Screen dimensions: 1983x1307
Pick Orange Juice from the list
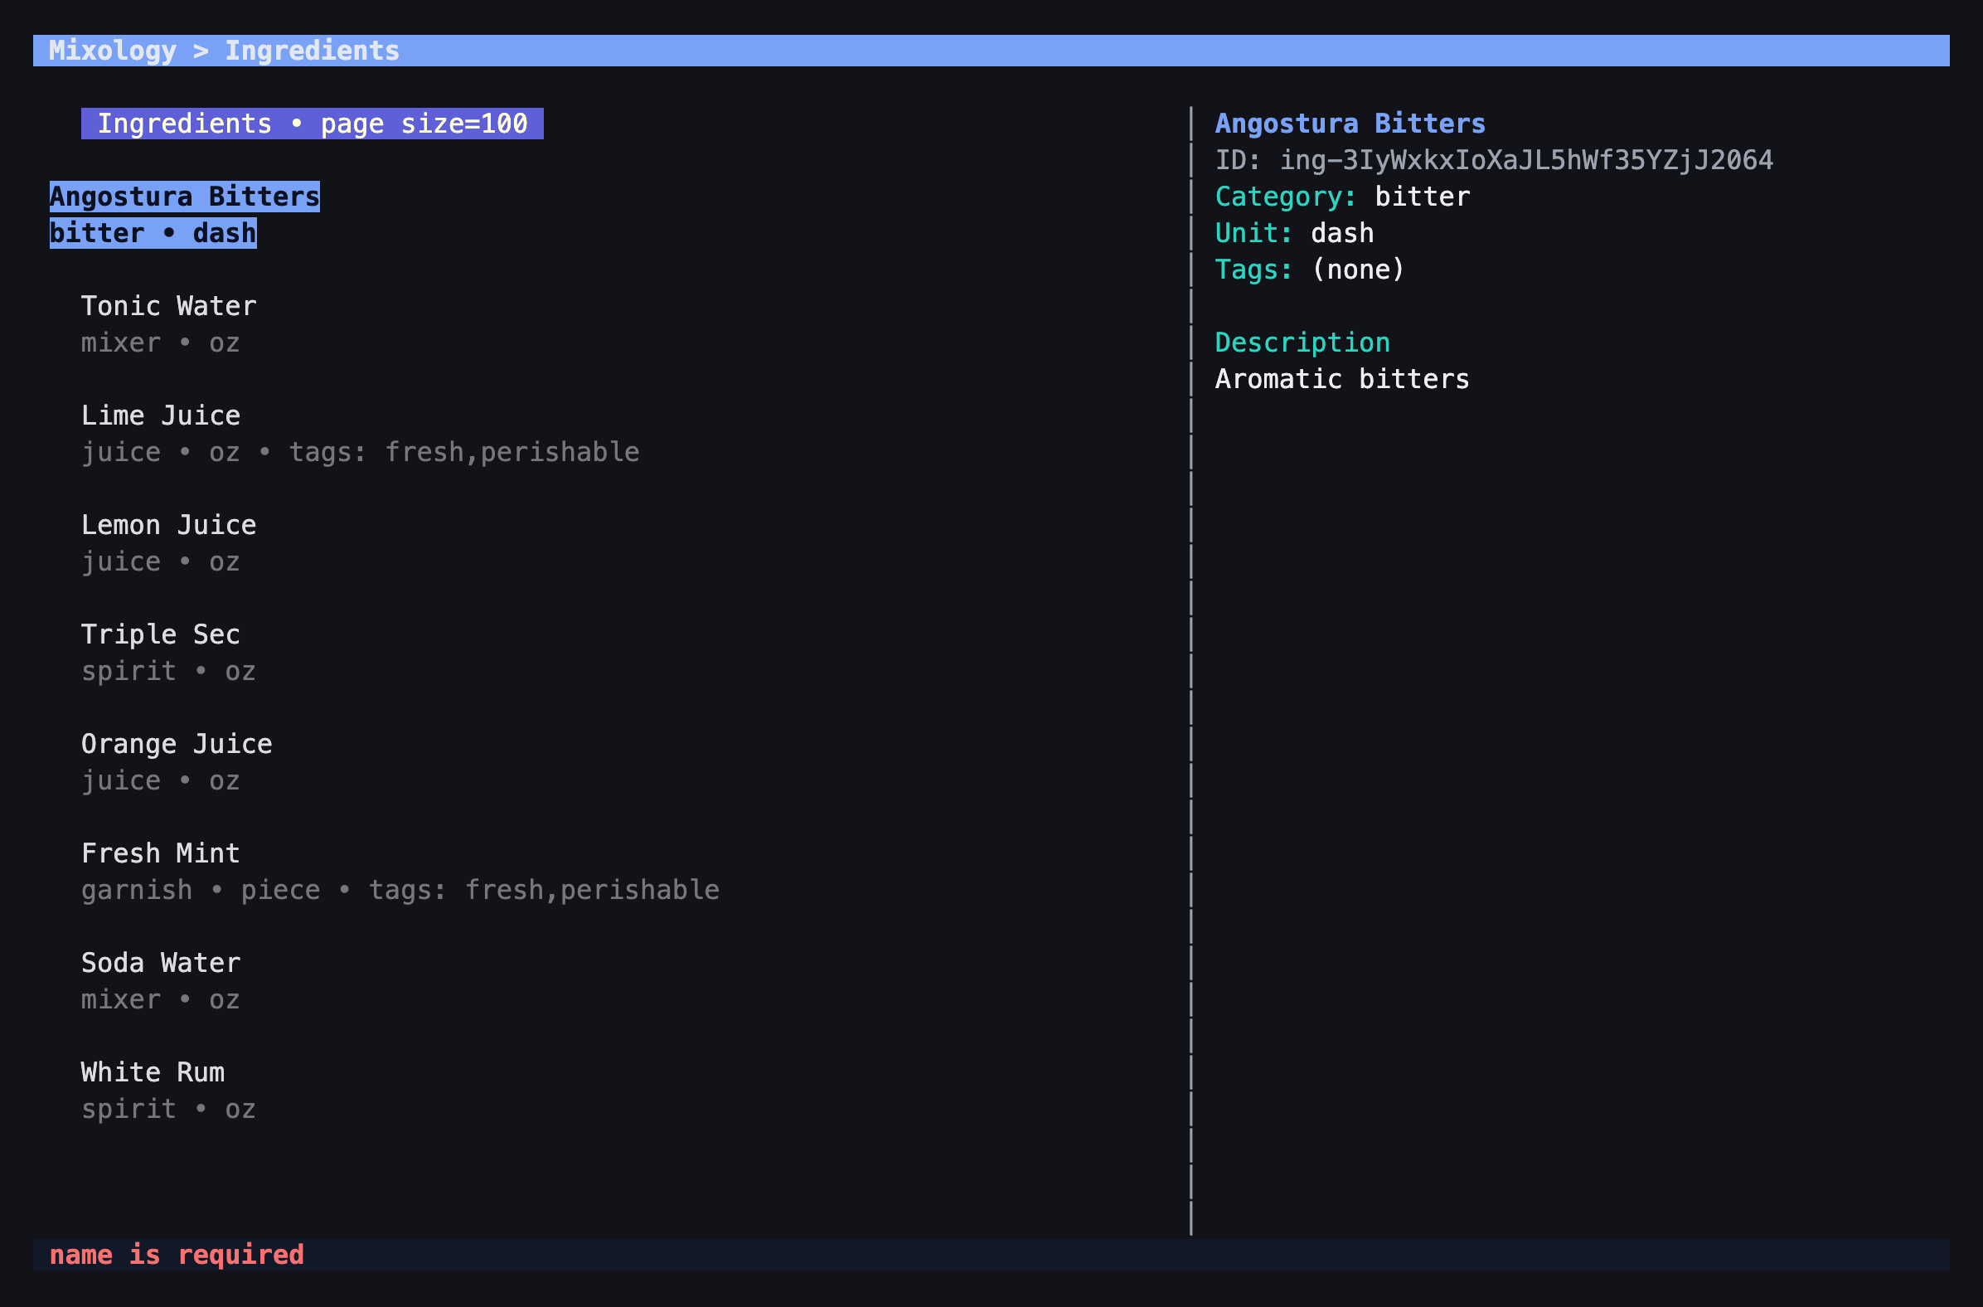tap(177, 762)
